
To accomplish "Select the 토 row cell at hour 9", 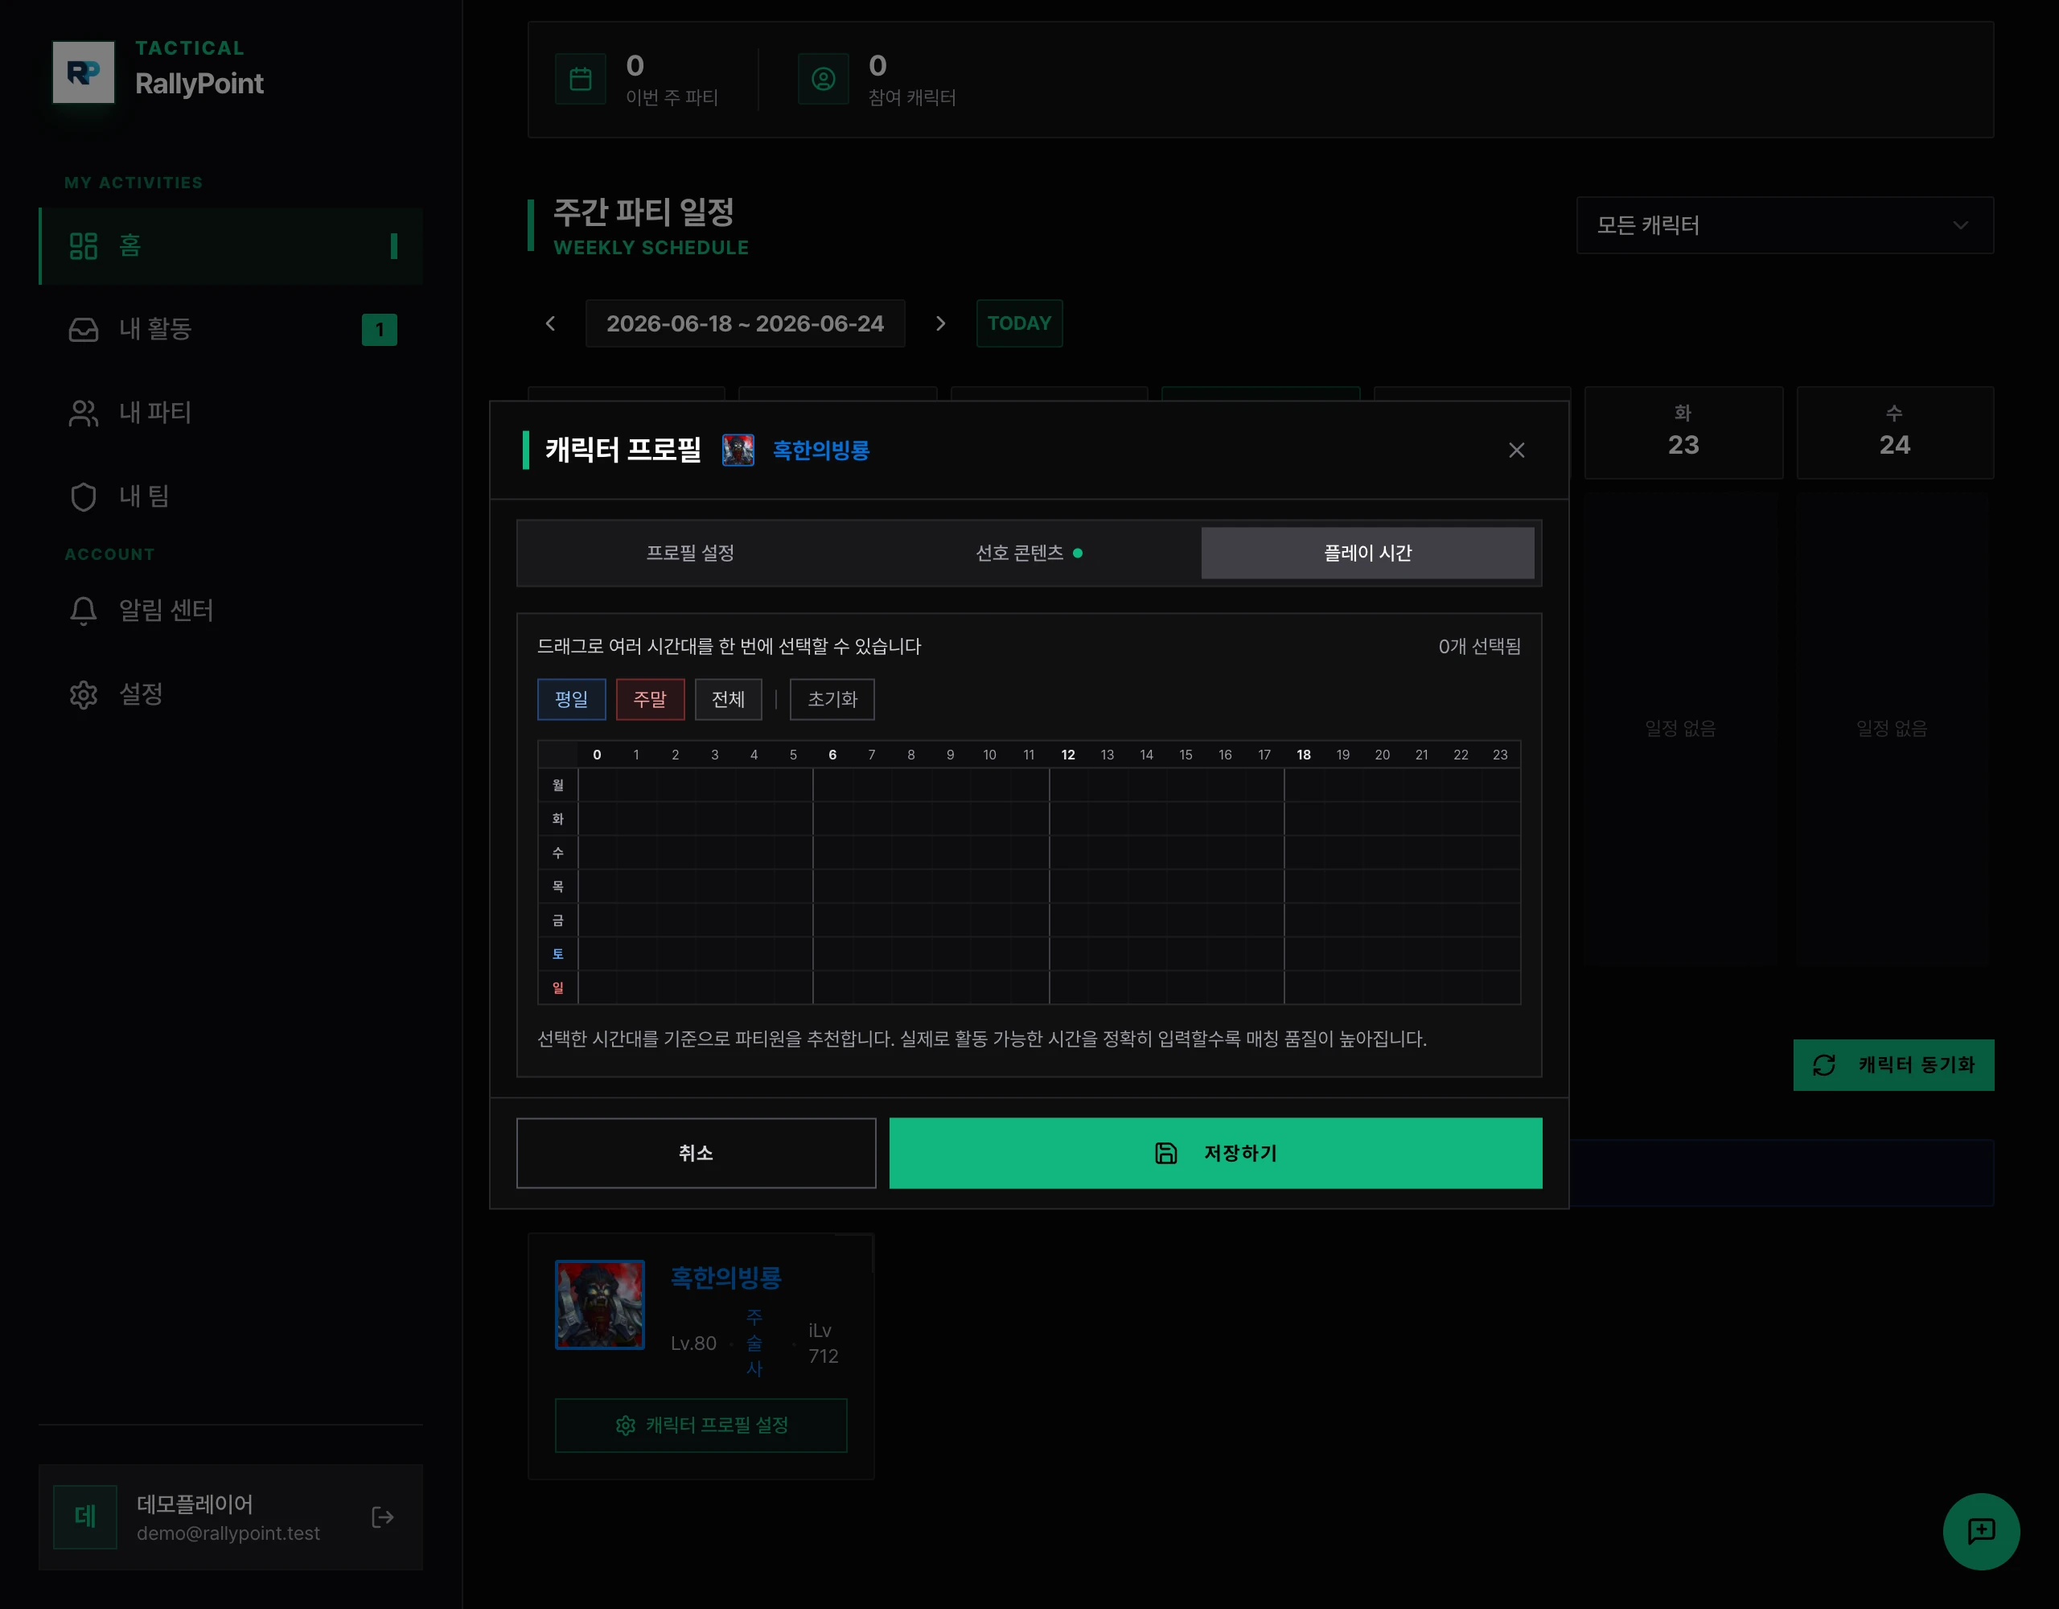I will pos(951,954).
